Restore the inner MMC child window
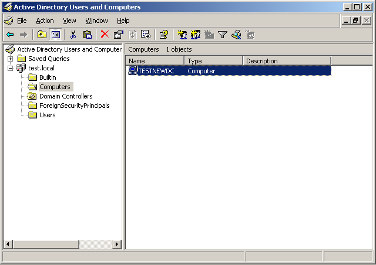Image resolution: width=376 pixels, height=265 pixels. [x=355, y=21]
